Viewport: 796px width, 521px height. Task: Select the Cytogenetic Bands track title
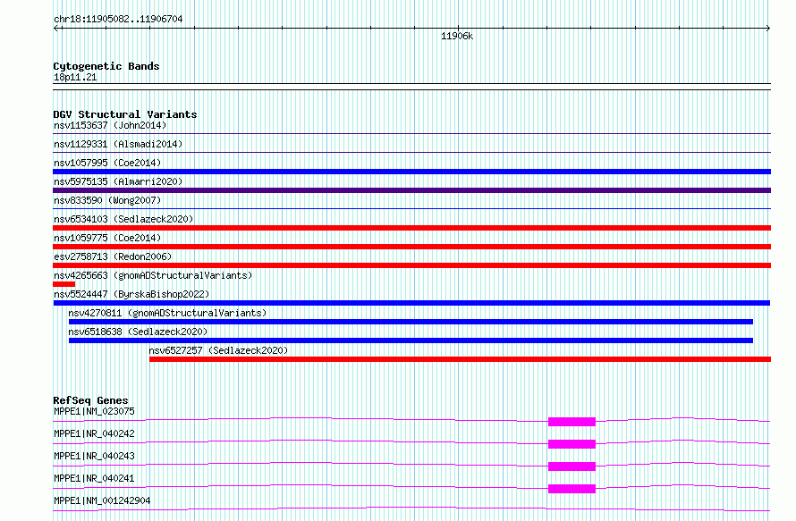tap(106, 66)
